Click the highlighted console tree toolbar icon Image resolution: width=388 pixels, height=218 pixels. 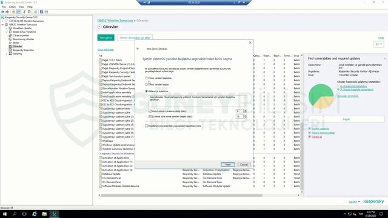19,12
